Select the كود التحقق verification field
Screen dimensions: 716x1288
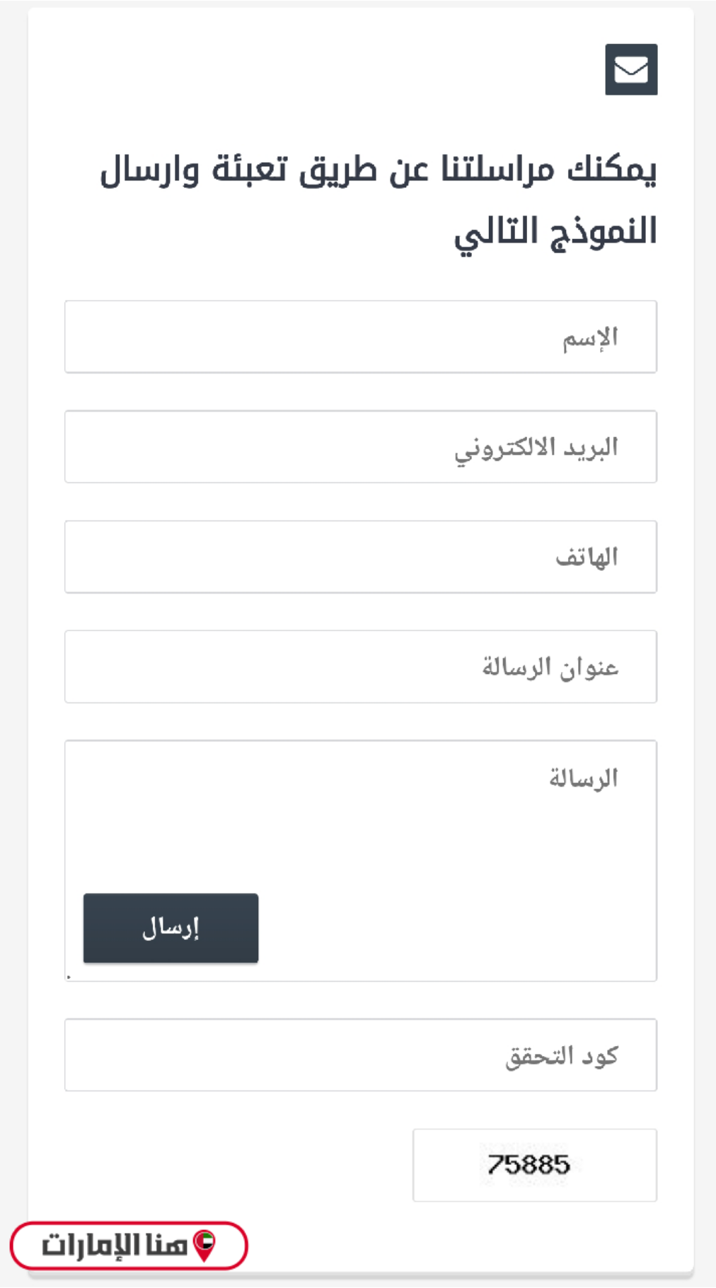pyautogui.click(x=360, y=1055)
